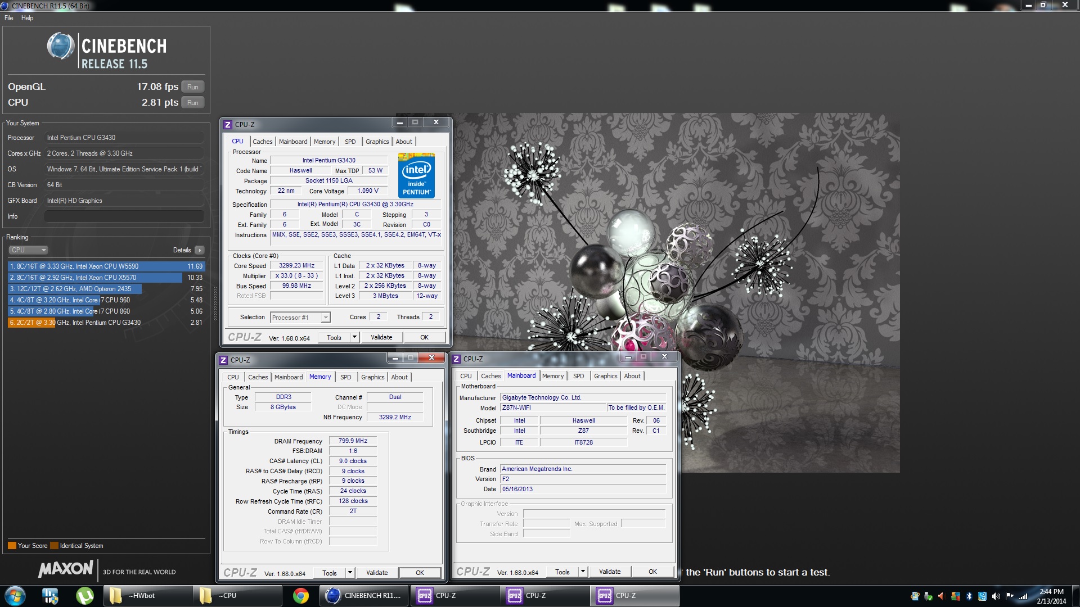Select the Xeon W5590 ranking row
1080x607 pixels.
click(x=106, y=266)
